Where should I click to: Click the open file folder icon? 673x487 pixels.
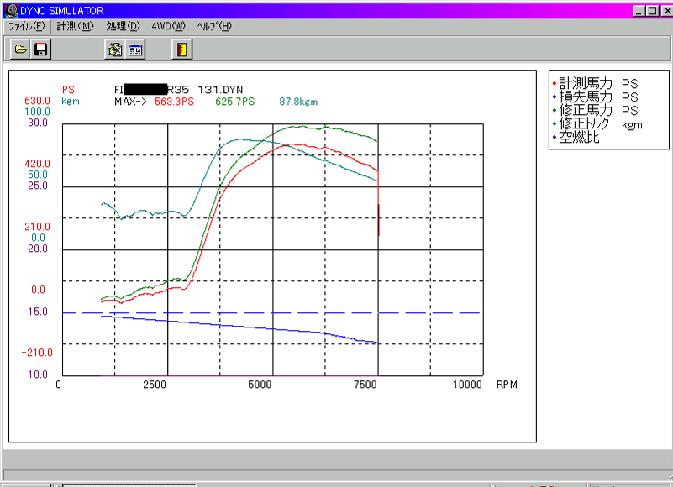21,50
